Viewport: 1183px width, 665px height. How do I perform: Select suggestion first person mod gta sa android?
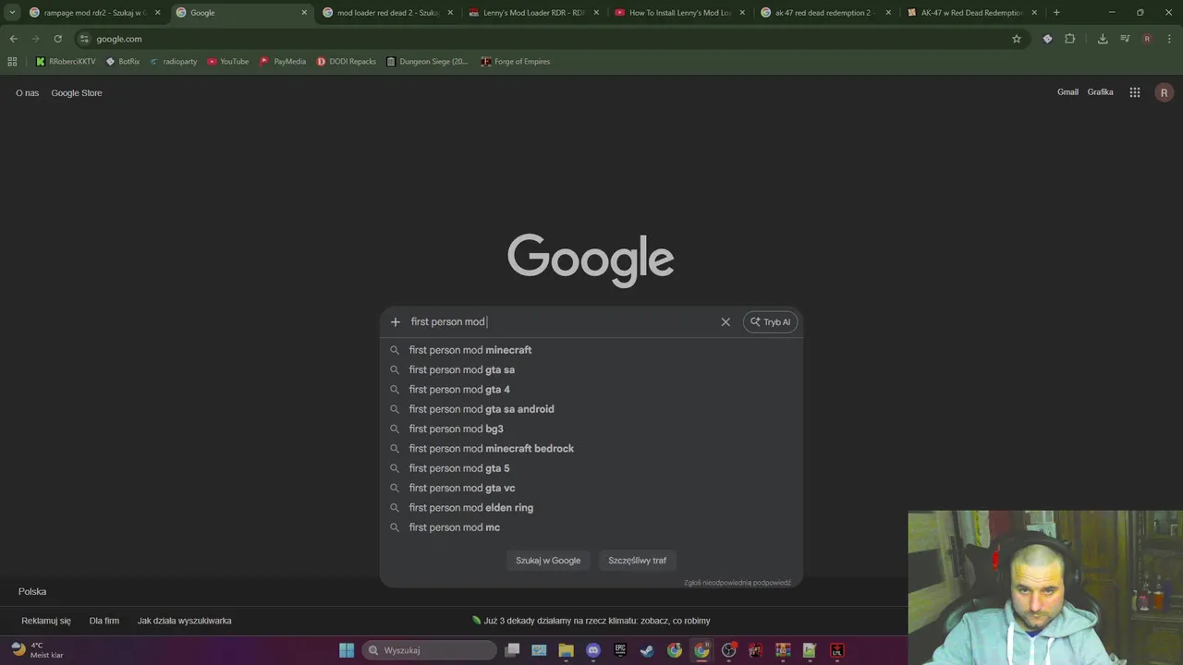coord(591,409)
